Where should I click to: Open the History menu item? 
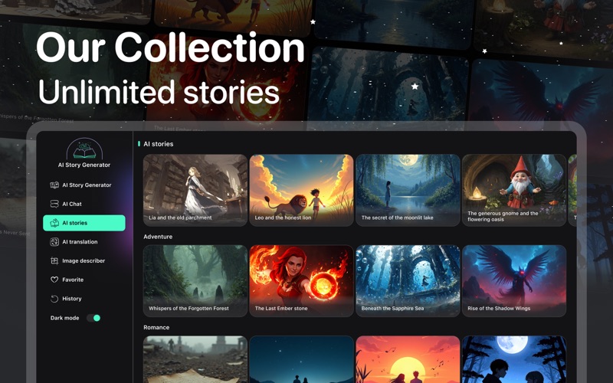(x=84, y=299)
